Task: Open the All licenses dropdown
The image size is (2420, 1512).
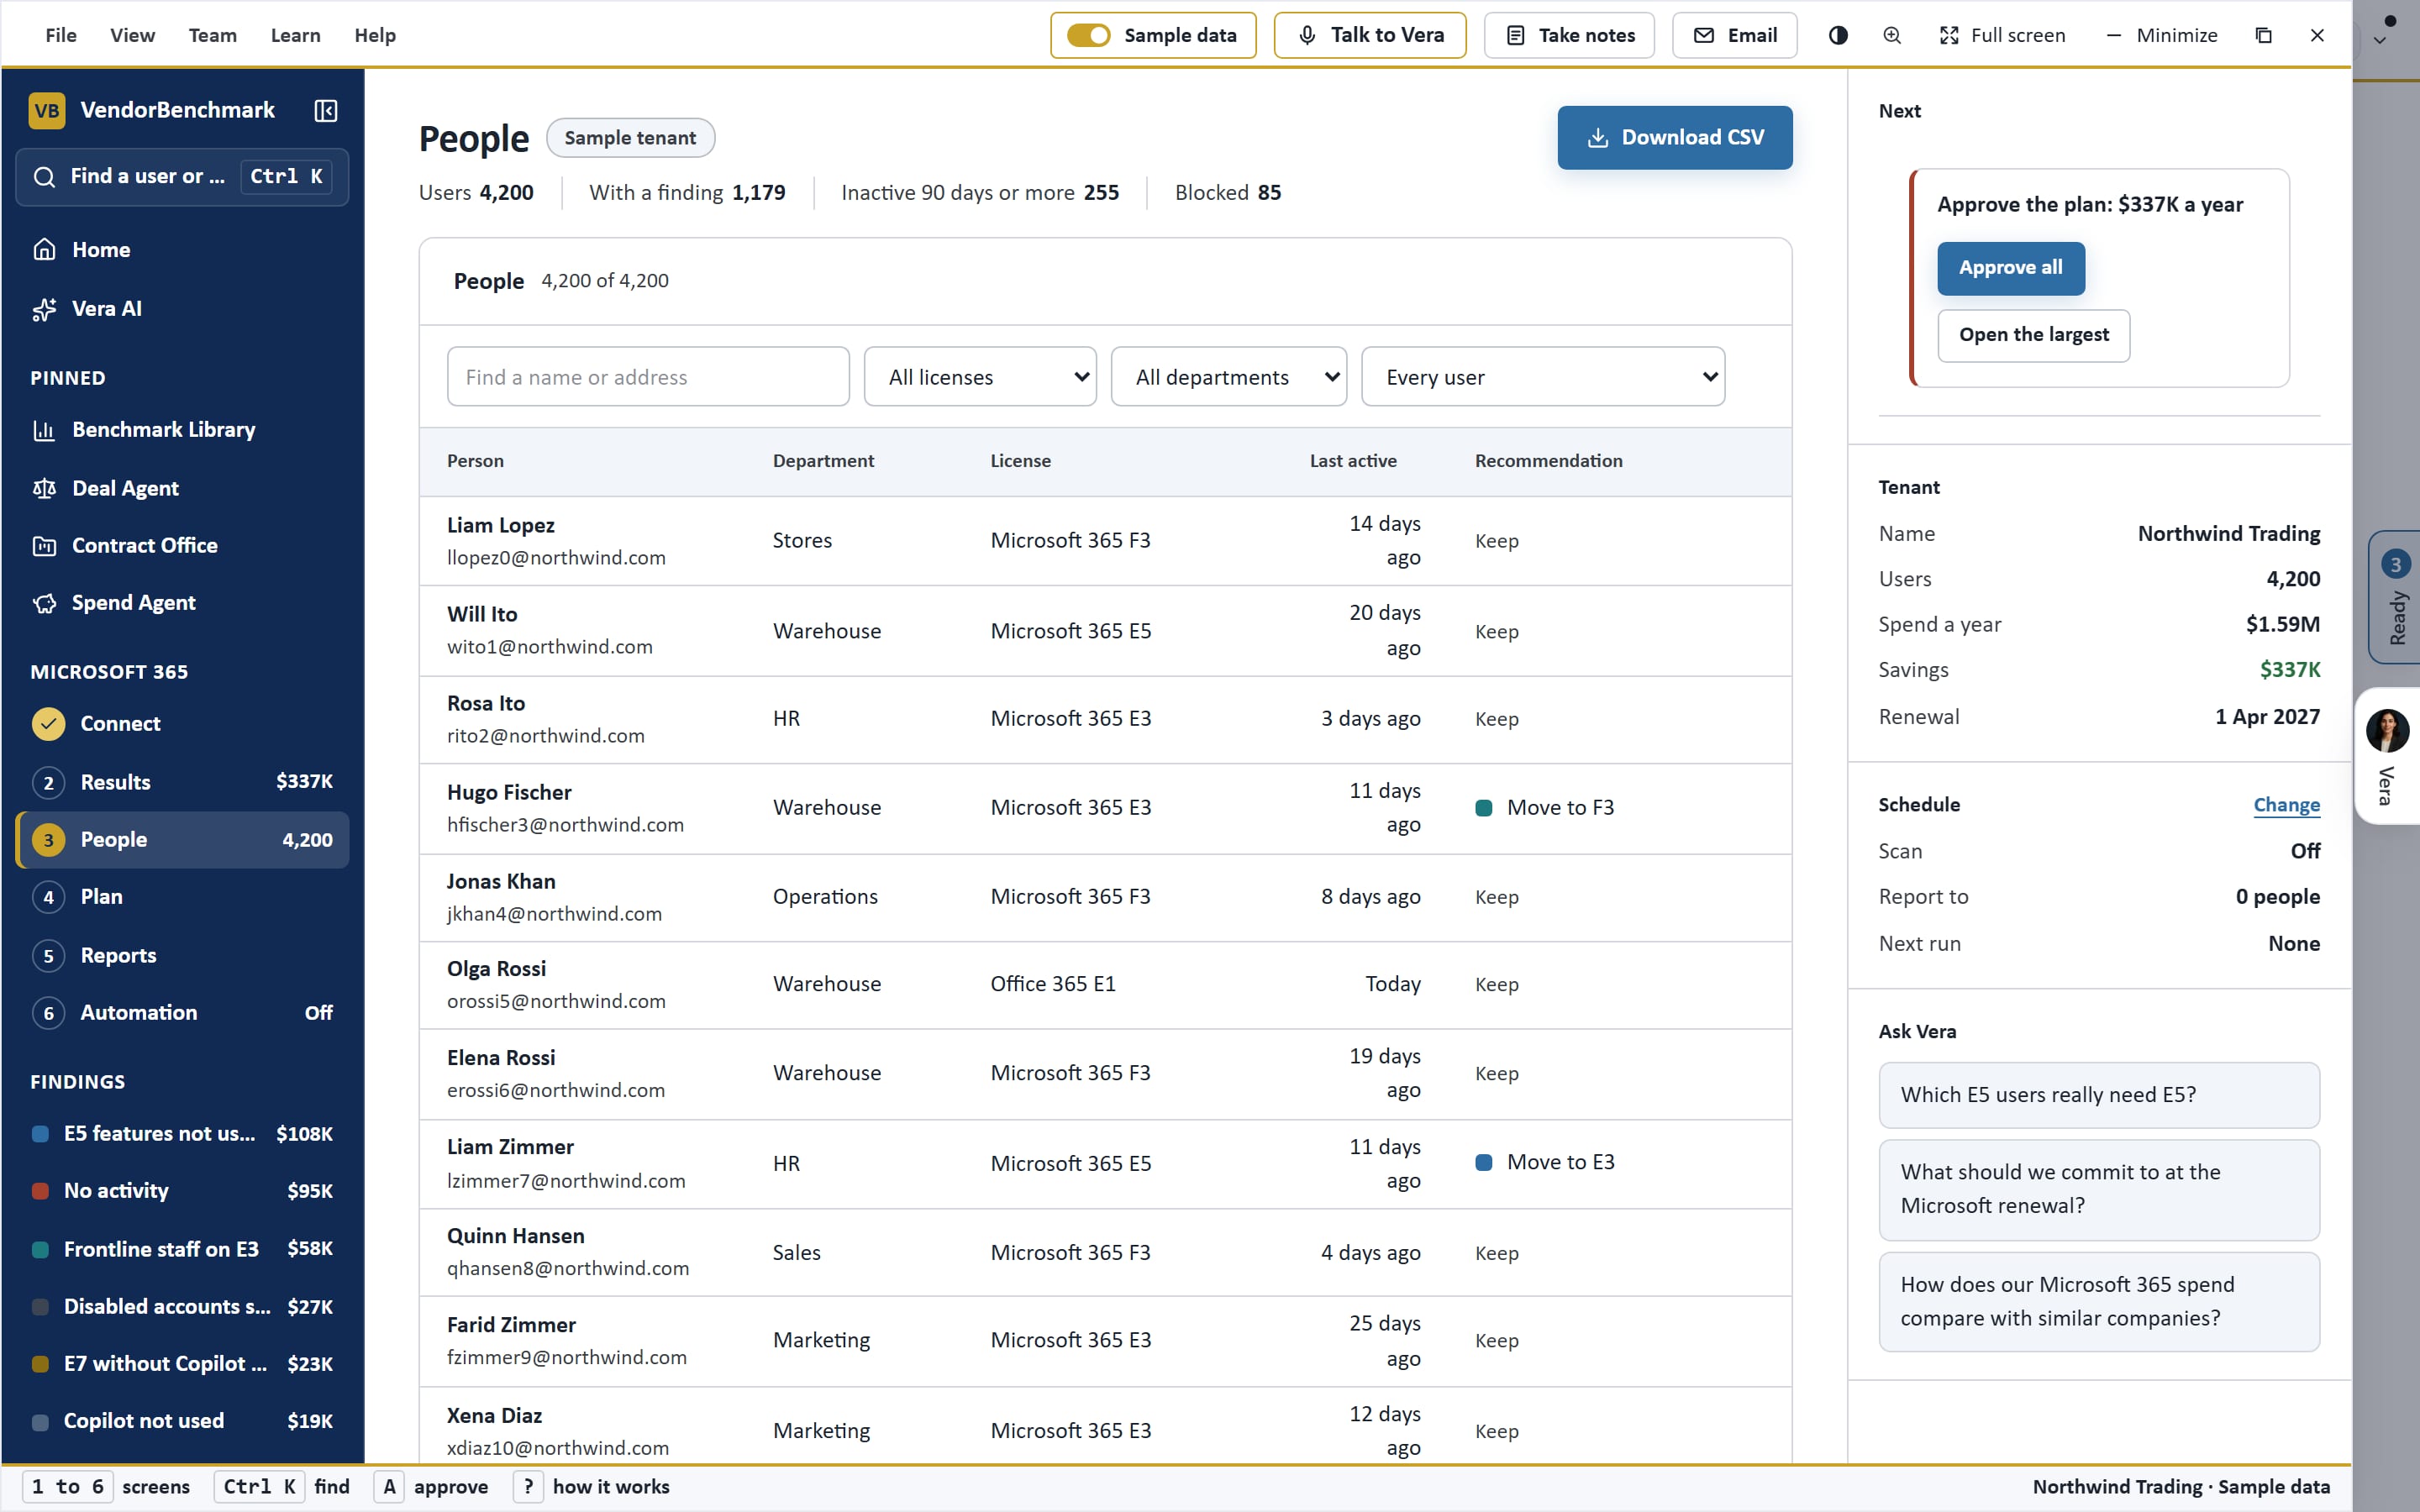Action: pos(980,377)
